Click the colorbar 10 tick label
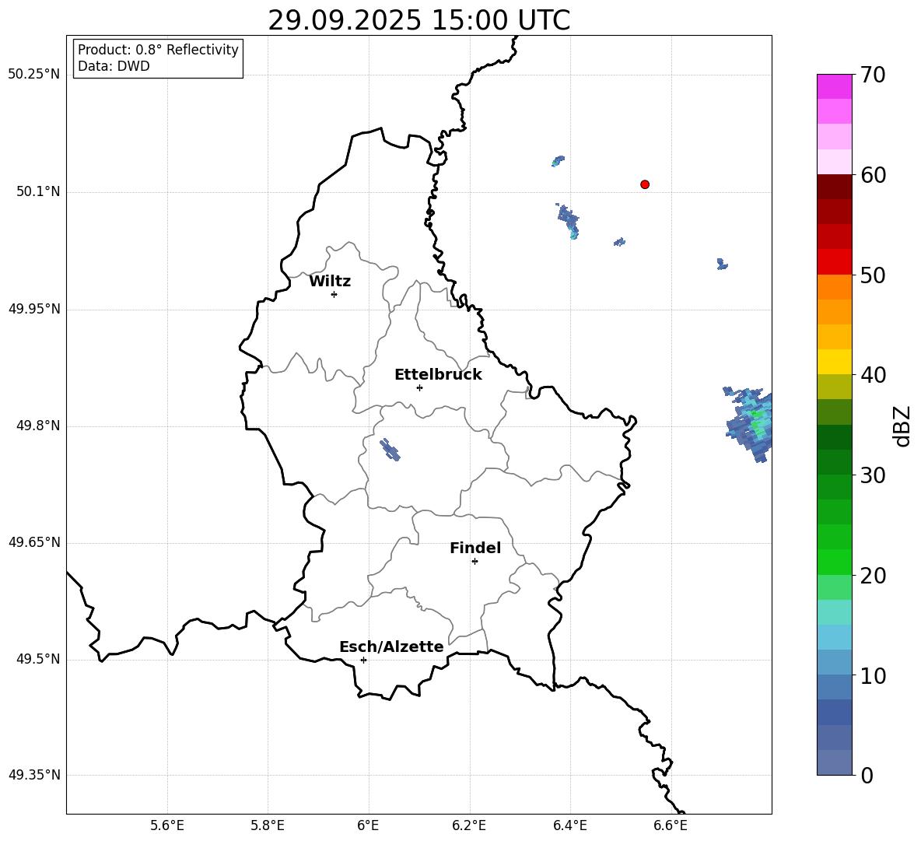The image size is (921, 841). (873, 675)
